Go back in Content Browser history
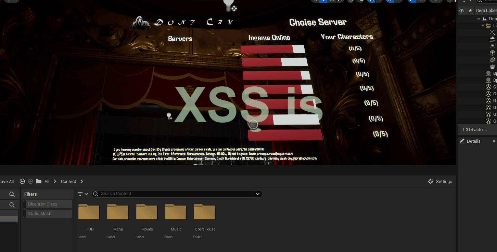This screenshot has width=497, height=252. point(22,182)
